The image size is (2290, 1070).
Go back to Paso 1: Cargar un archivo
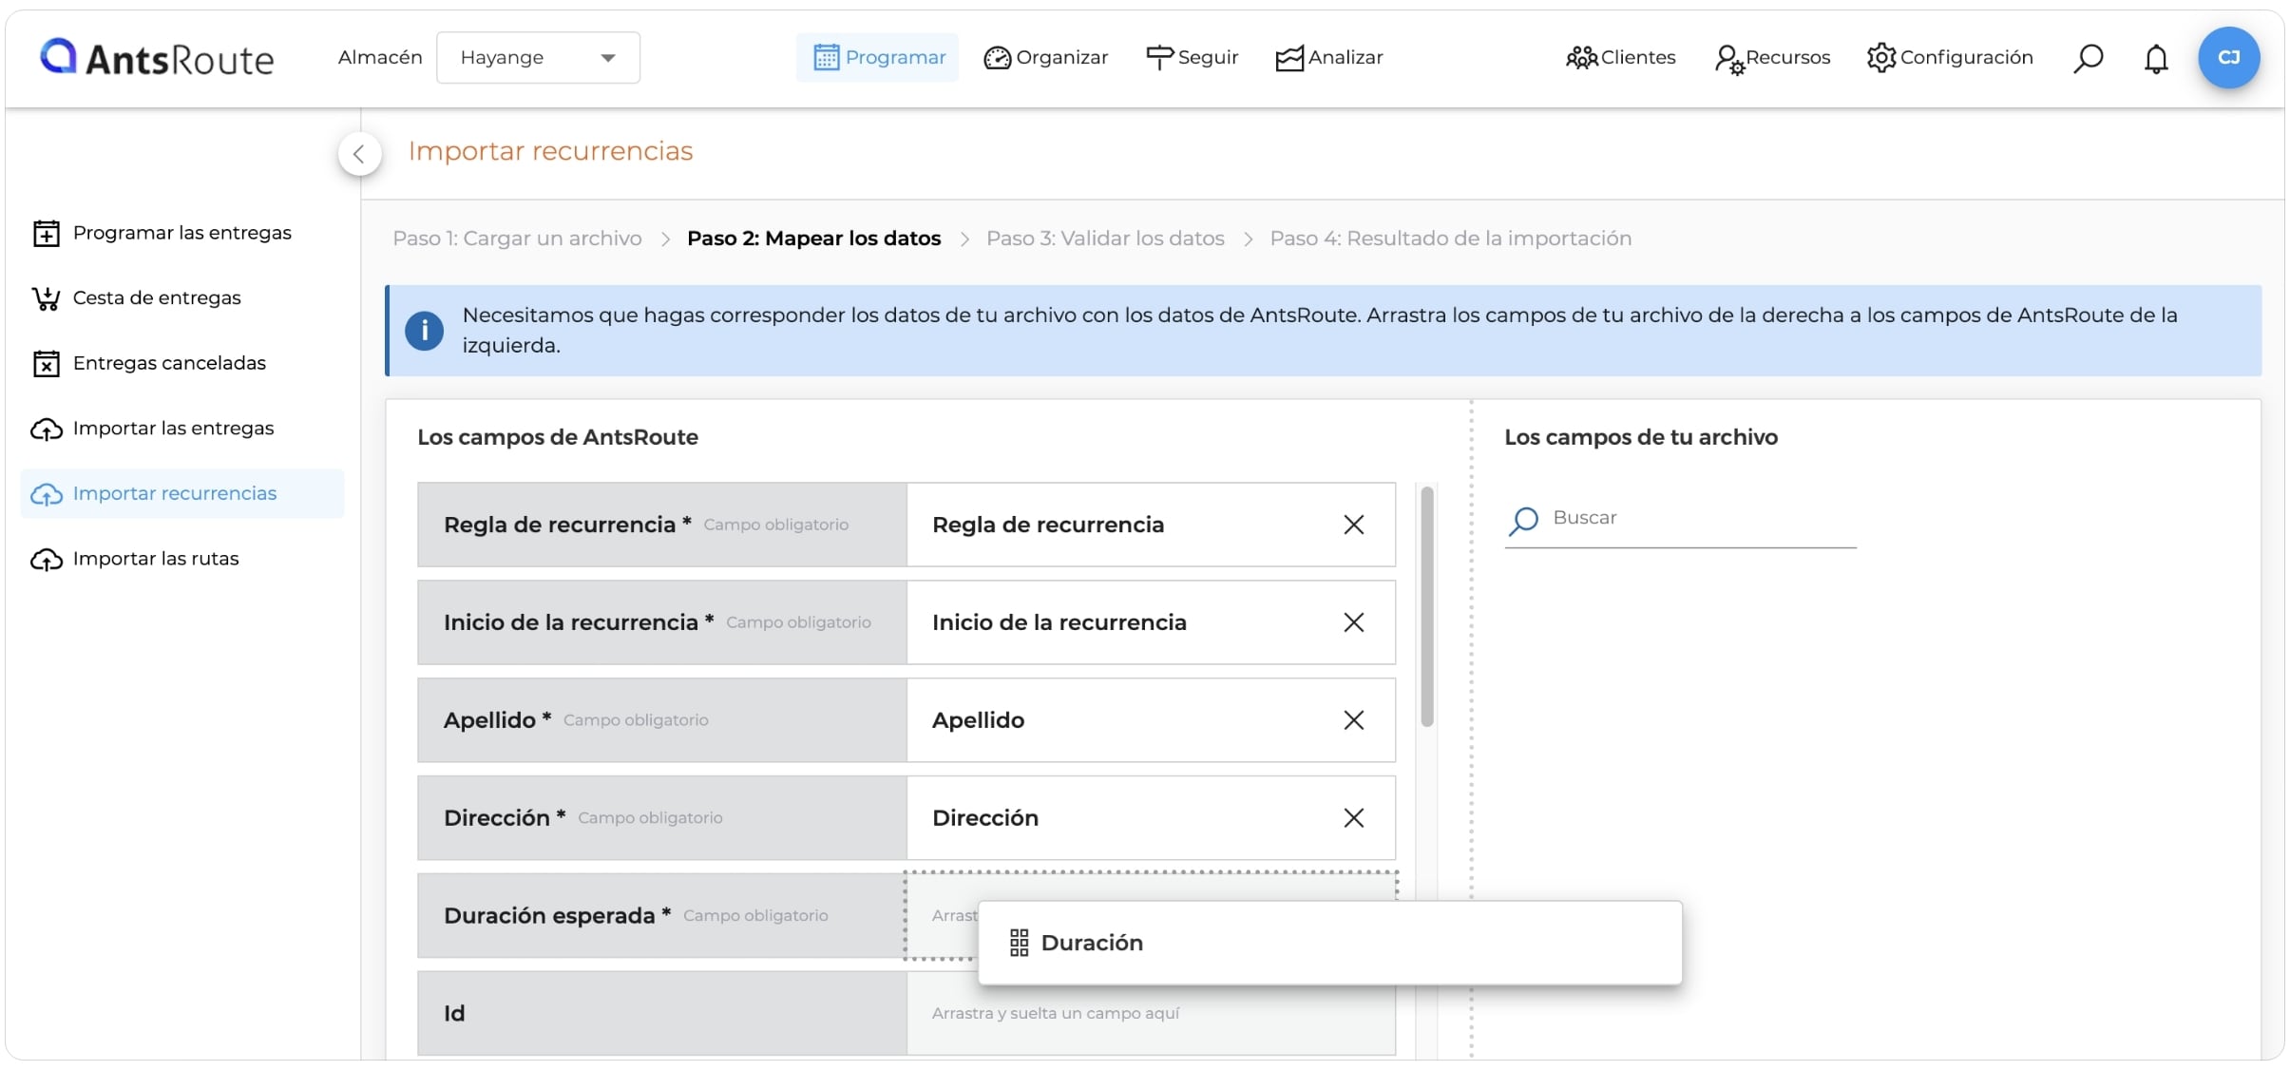(518, 239)
